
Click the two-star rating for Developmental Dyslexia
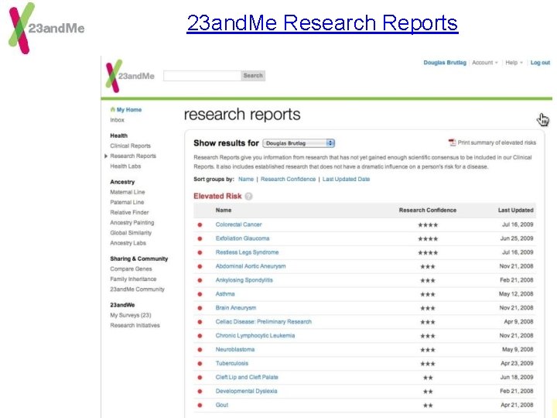[x=428, y=392]
